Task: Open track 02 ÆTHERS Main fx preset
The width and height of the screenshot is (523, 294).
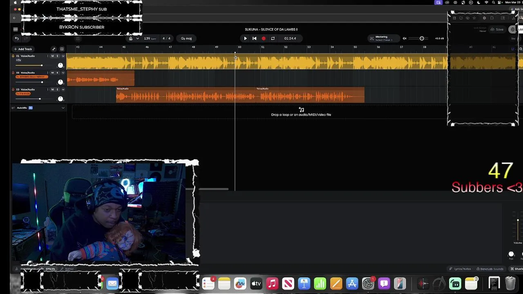Action: [31, 77]
